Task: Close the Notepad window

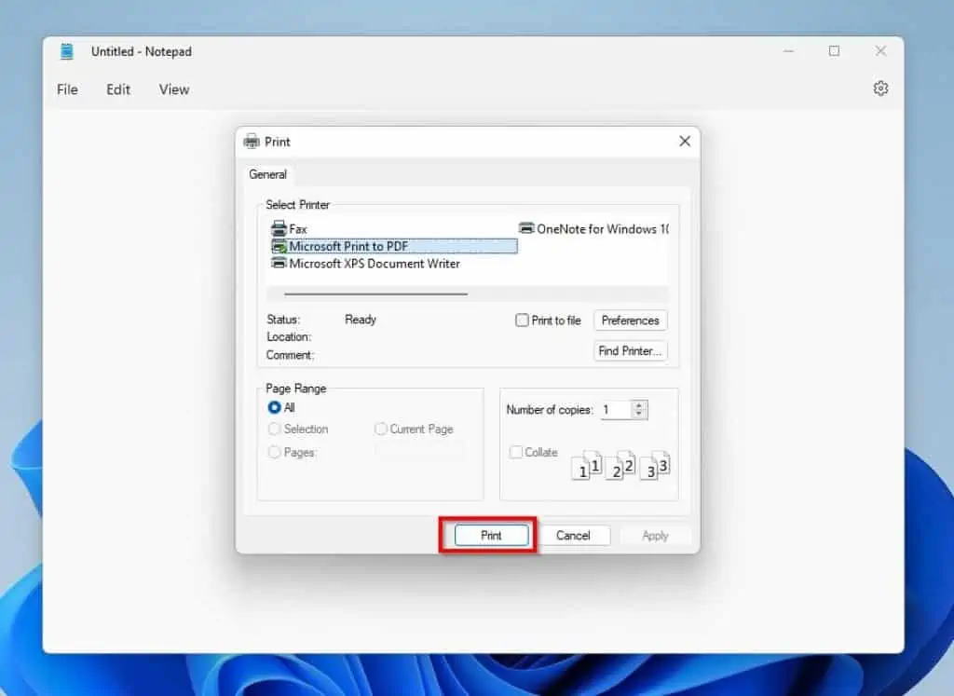Action: point(880,52)
